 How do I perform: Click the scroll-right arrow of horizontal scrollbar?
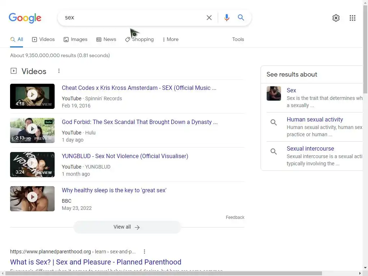coord(360,273)
